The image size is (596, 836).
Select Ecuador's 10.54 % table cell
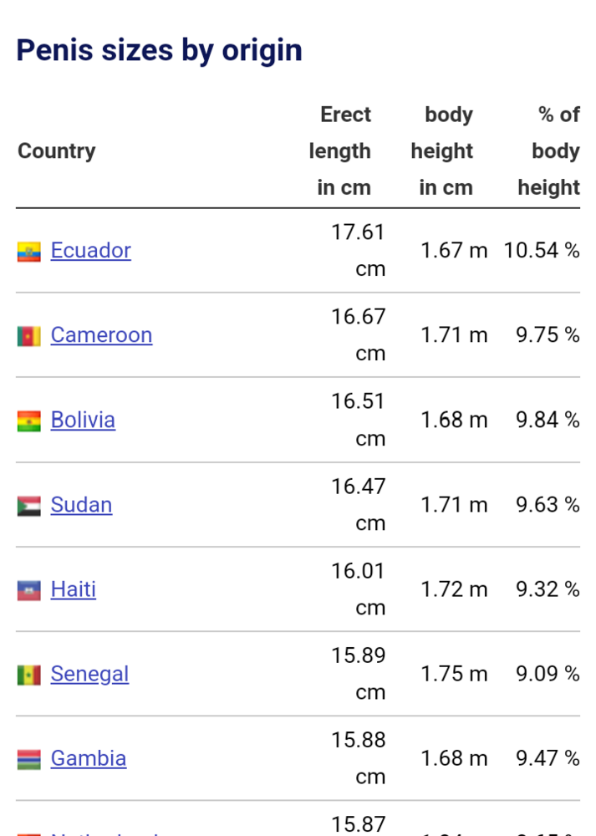click(x=541, y=251)
